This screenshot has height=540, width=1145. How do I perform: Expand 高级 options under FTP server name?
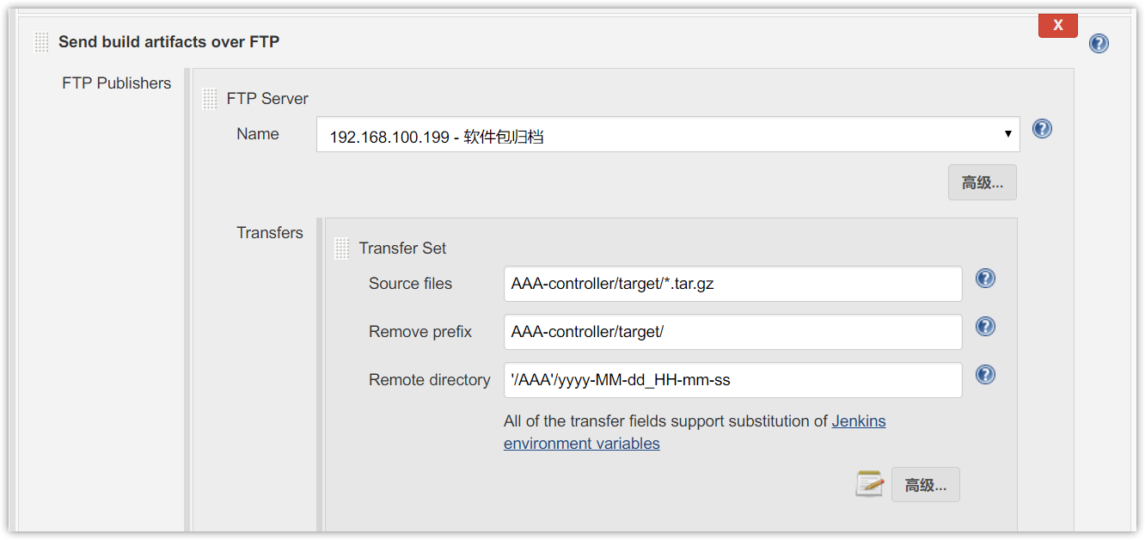(983, 182)
